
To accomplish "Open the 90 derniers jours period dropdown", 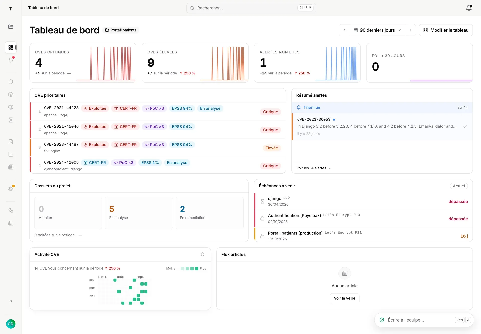I will pyautogui.click(x=377, y=30).
